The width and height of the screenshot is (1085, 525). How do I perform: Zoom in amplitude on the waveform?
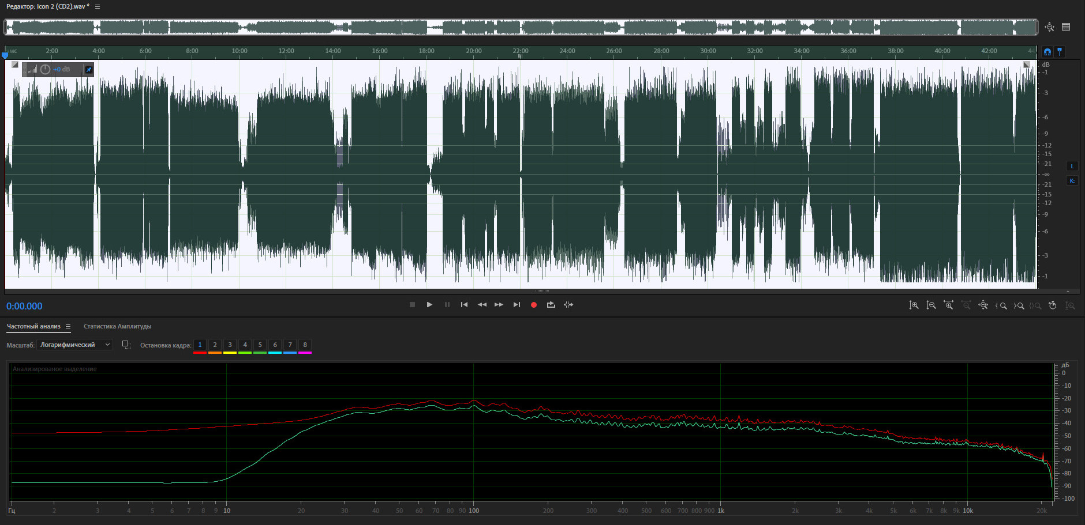pyautogui.click(x=914, y=305)
